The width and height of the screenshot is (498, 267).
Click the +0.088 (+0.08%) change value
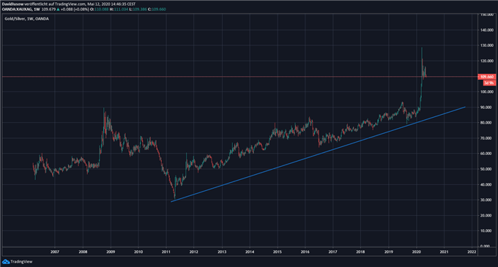tap(75, 10)
